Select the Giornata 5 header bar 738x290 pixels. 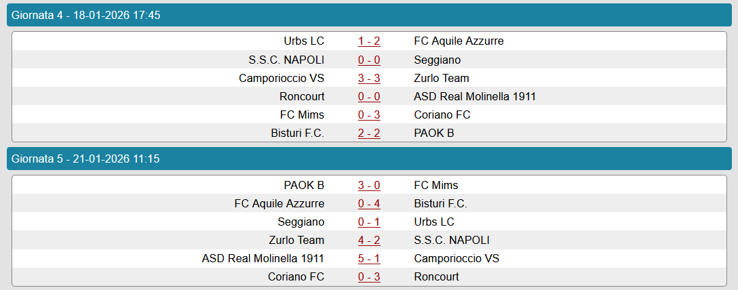(369, 159)
